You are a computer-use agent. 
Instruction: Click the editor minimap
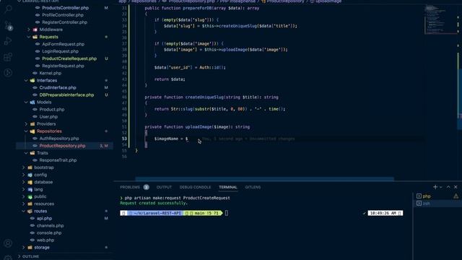tap(440, 19)
